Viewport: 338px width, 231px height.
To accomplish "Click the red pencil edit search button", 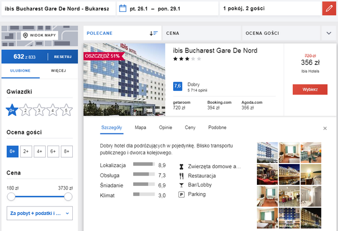I will coord(329,9).
